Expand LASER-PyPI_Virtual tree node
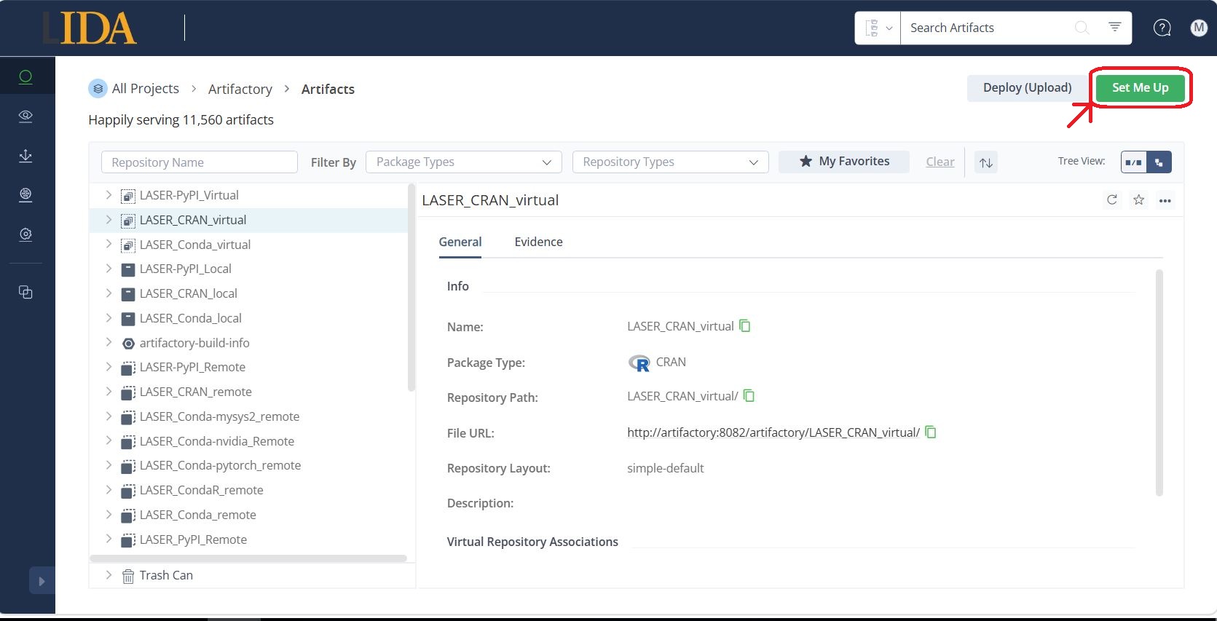 tap(109, 194)
